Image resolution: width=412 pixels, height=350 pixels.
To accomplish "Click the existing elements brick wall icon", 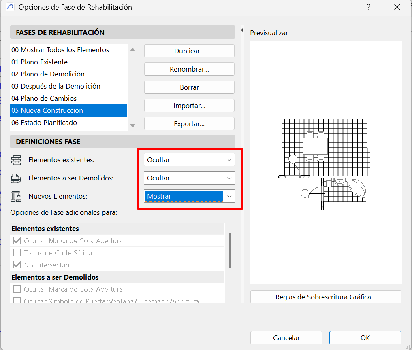I will coord(16,160).
